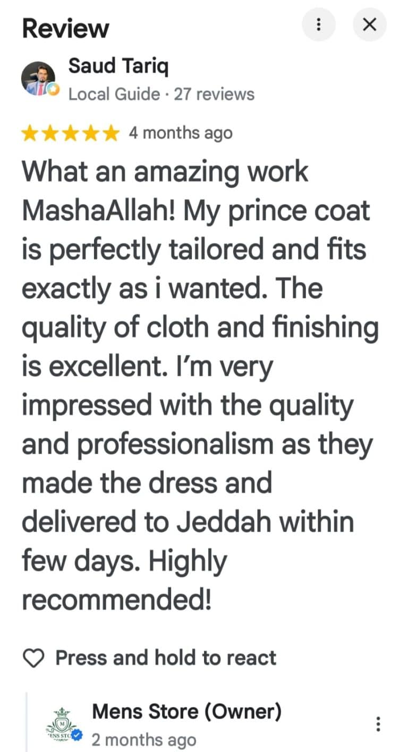Click the "2 months ago" reply timestamp
408x752 pixels.
click(144, 740)
